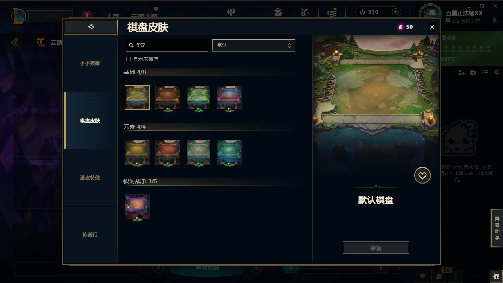Click the plus icon next to 330 coins
Viewport: 503px width, 283px height.
pyautogui.click(x=395, y=12)
